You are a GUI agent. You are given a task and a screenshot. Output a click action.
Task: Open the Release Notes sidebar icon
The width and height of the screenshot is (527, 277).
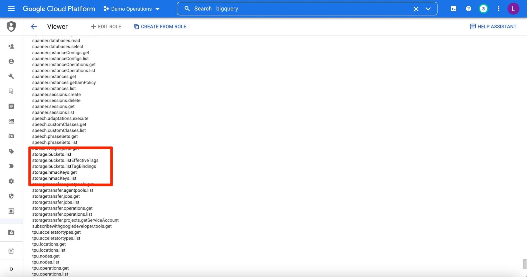(x=11, y=251)
